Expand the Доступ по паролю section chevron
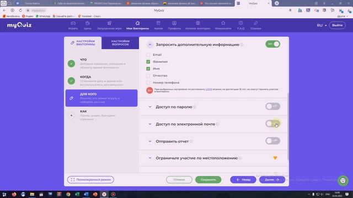The image size is (353, 198). (150, 107)
